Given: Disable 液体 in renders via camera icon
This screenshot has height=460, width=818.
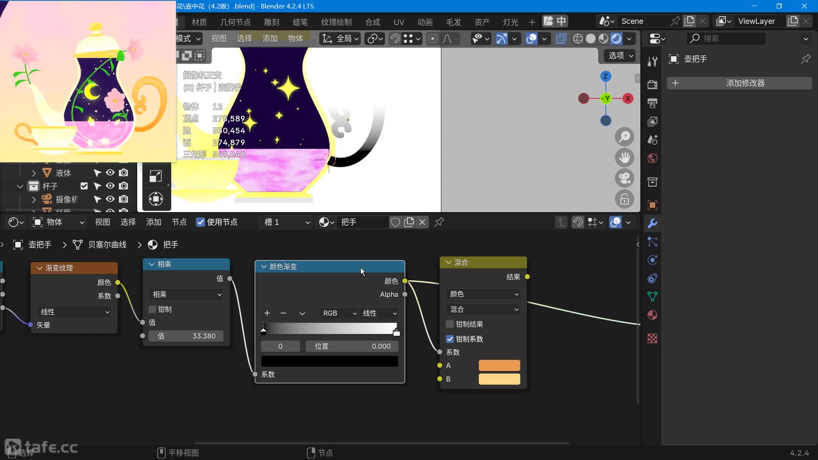Looking at the screenshot, I should pos(124,172).
